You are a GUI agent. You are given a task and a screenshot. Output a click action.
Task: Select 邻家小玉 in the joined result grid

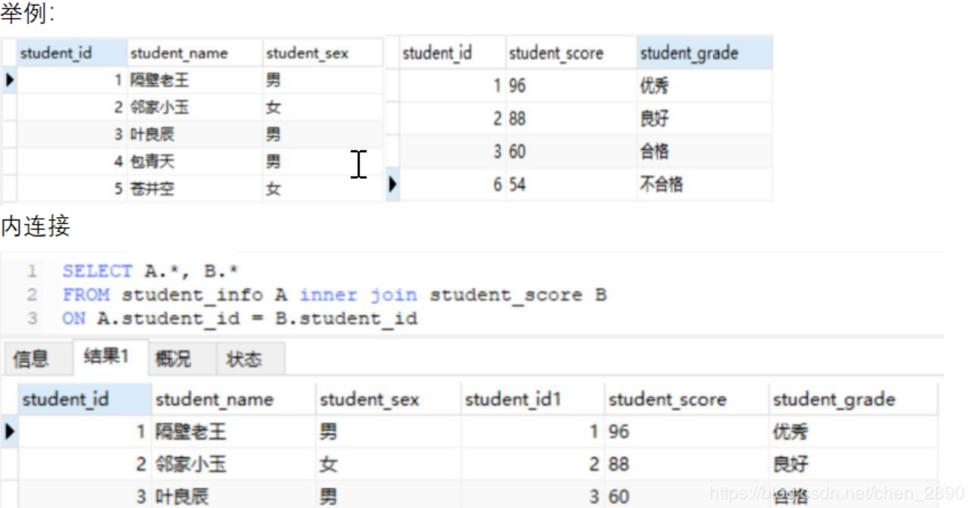tap(234, 464)
